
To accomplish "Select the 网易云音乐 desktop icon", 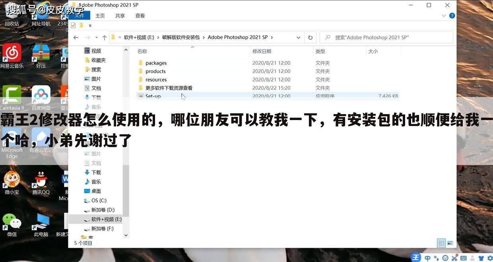I will coord(12,56).
